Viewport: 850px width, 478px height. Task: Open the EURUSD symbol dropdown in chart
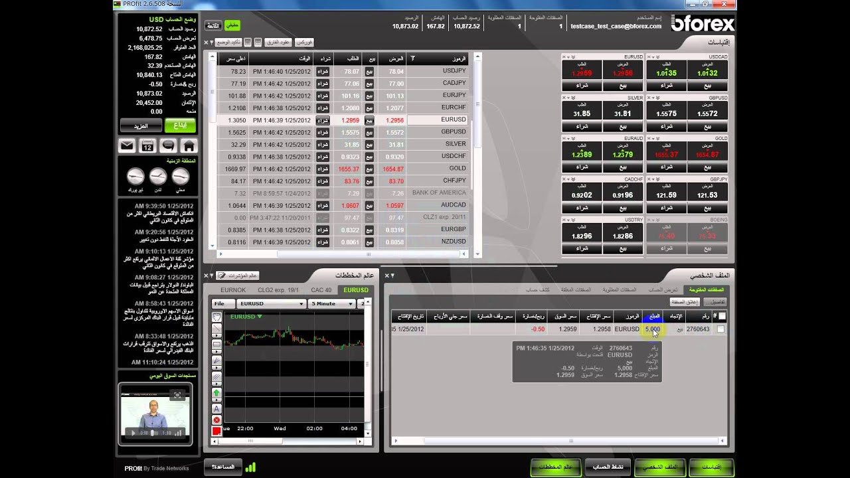[x=271, y=303]
